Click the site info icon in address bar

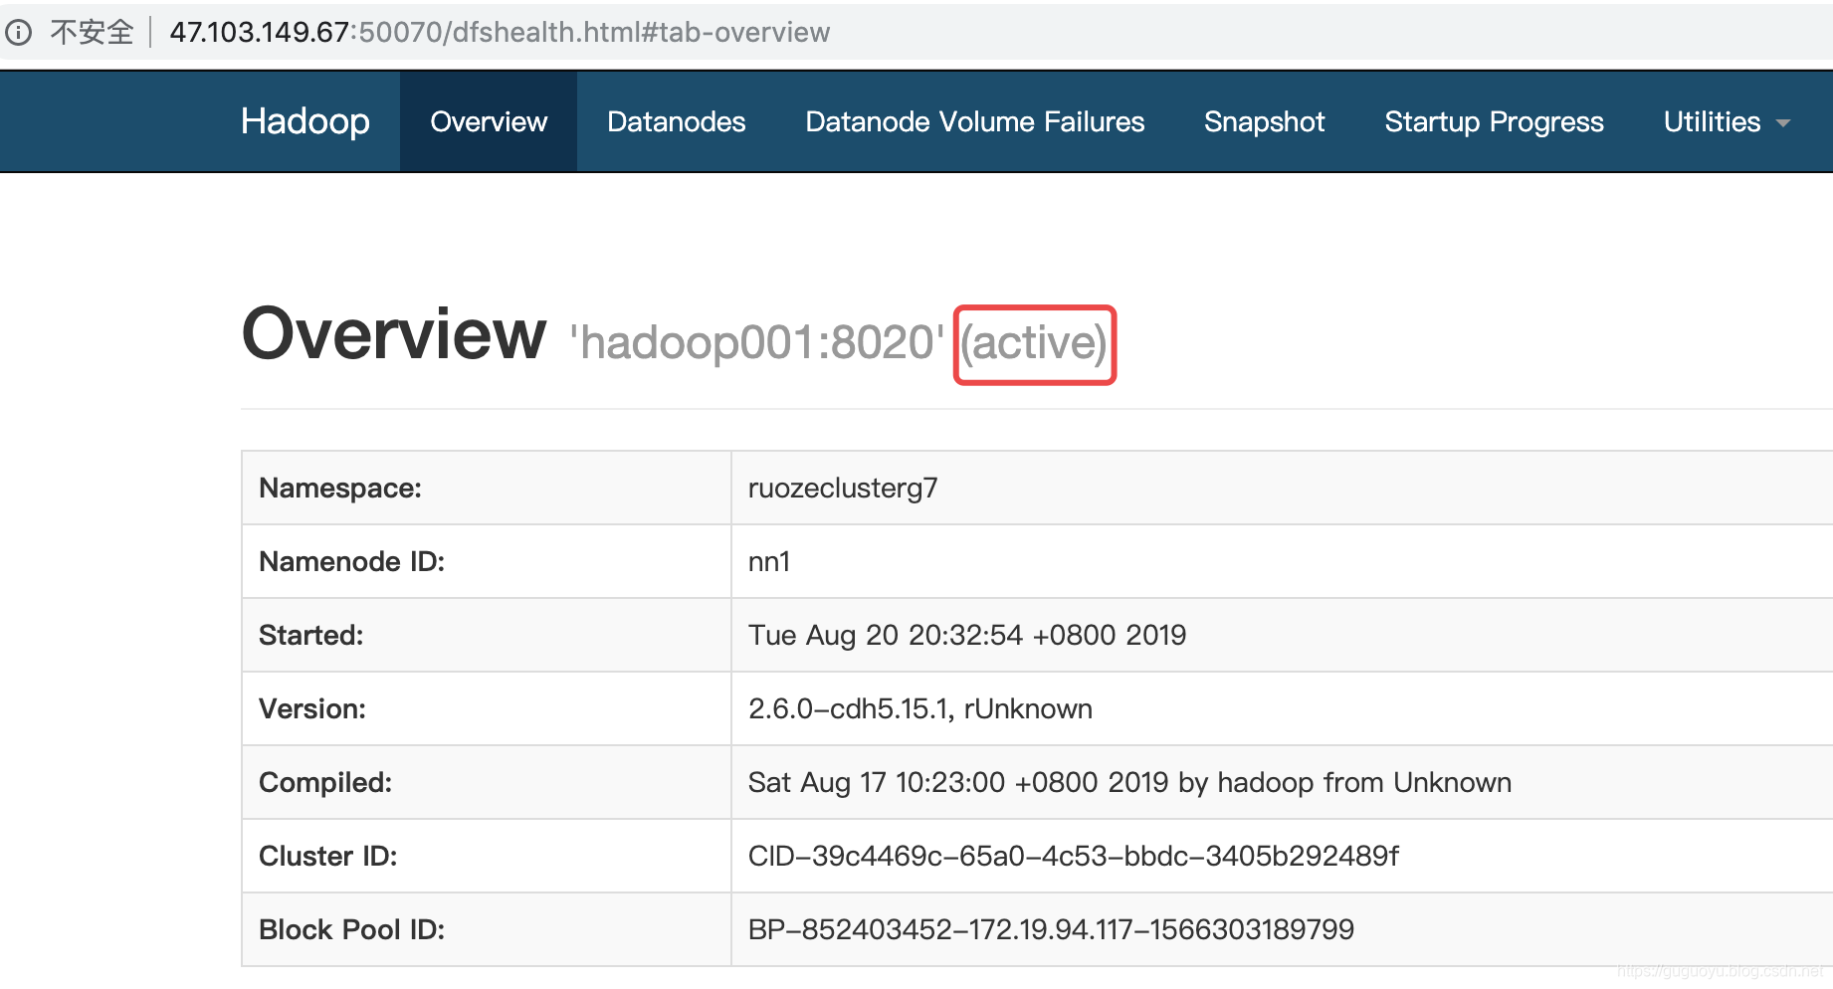pyautogui.click(x=18, y=33)
